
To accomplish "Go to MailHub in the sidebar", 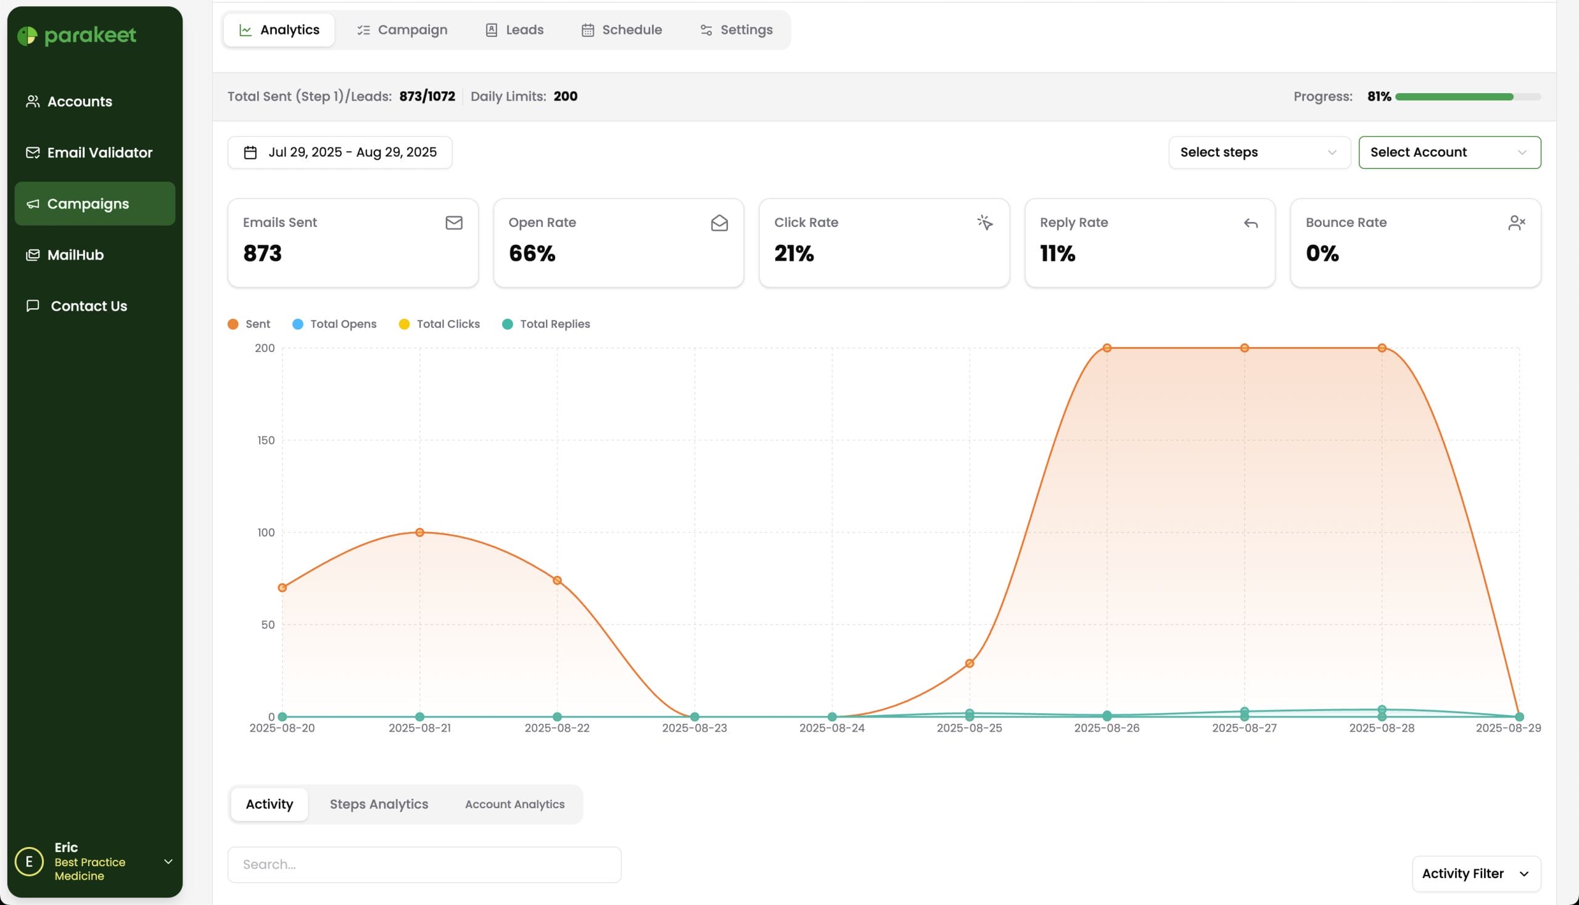I will pyautogui.click(x=75, y=255).
